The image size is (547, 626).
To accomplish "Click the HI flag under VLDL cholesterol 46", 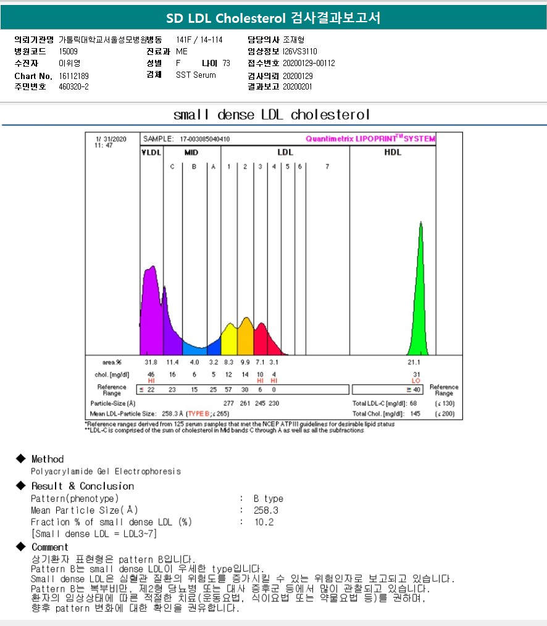I will click(151, 381).
